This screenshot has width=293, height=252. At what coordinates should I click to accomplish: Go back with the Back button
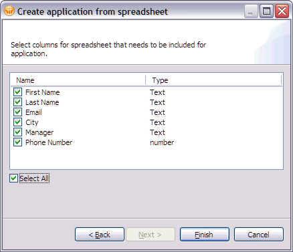(x=100, y=235)
